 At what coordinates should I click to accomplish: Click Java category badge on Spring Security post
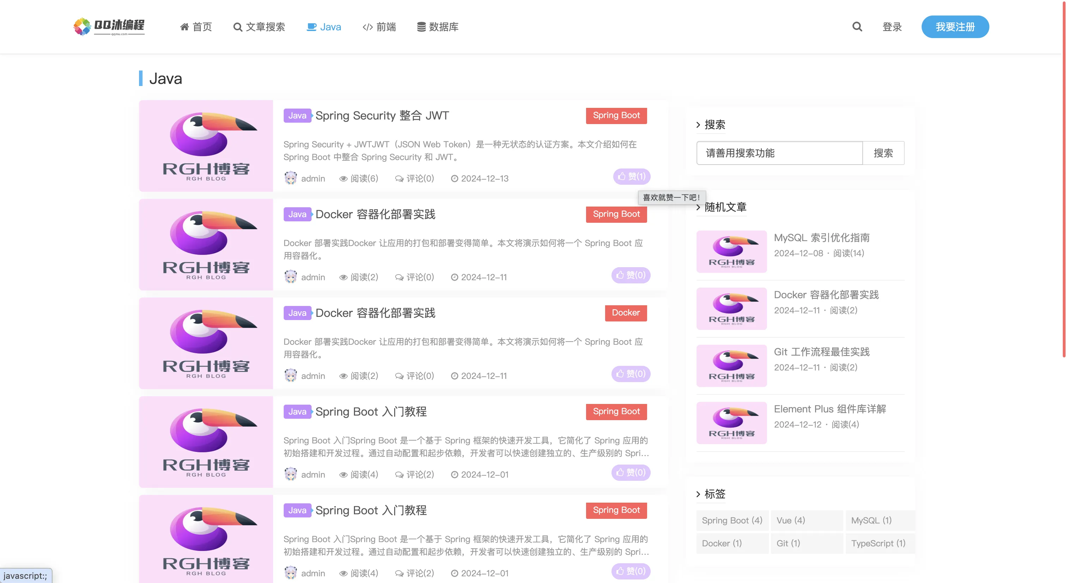[x=297, y=116]
